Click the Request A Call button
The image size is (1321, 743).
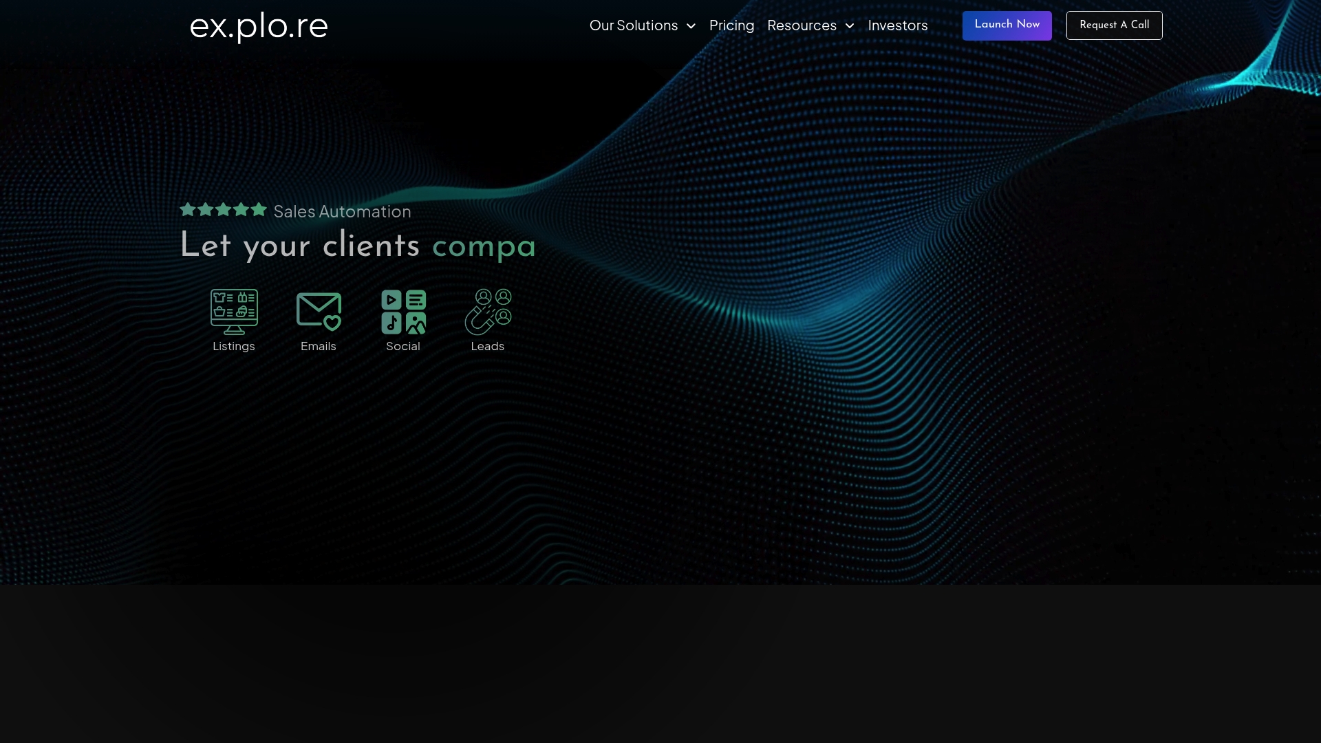pos(1115,25)
